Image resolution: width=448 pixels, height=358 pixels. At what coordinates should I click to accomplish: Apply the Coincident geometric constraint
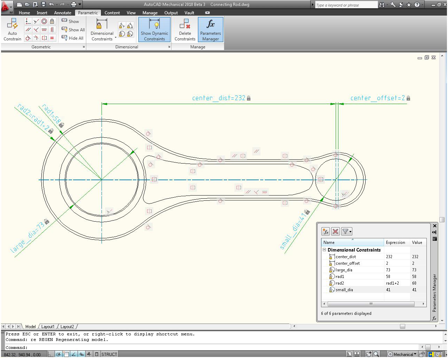click(28, 21)
